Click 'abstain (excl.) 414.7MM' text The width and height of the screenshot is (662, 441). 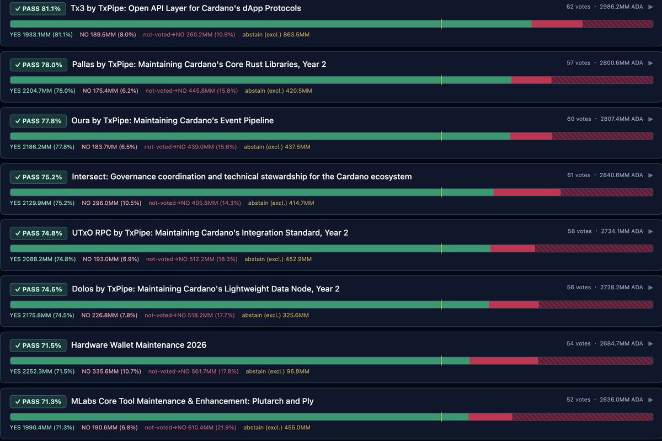(281, 203)
